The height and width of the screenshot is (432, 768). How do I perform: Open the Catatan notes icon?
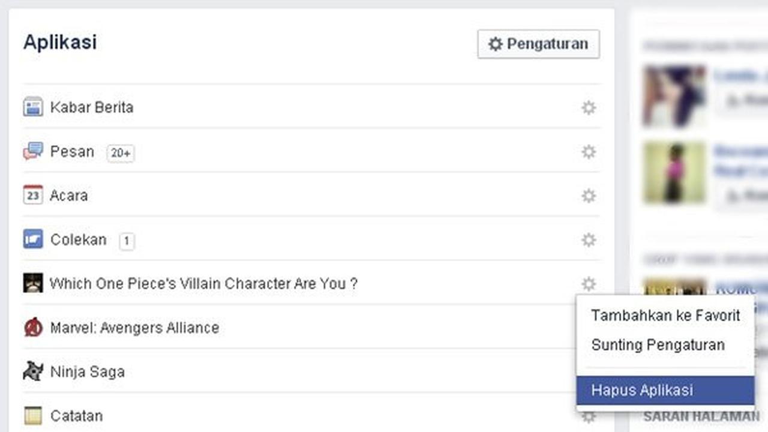click(x=33, y=415)
